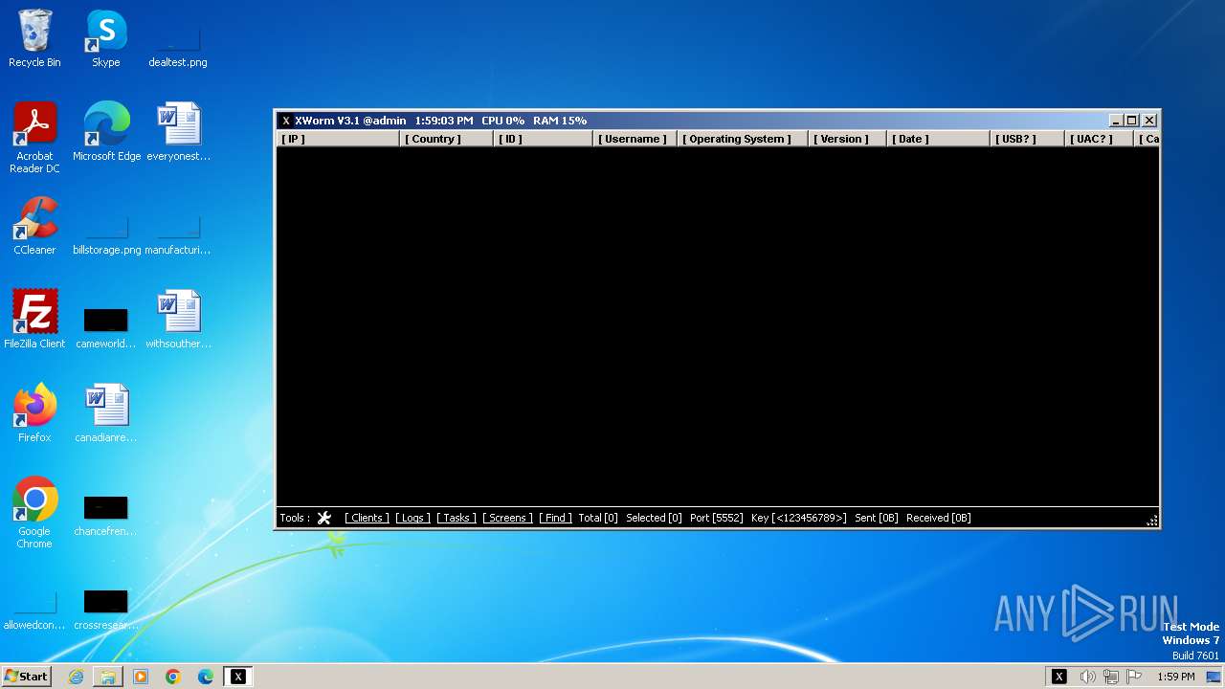Click the XWorm title bar icon
1225x689 pixels.
[x=285, y=121]
